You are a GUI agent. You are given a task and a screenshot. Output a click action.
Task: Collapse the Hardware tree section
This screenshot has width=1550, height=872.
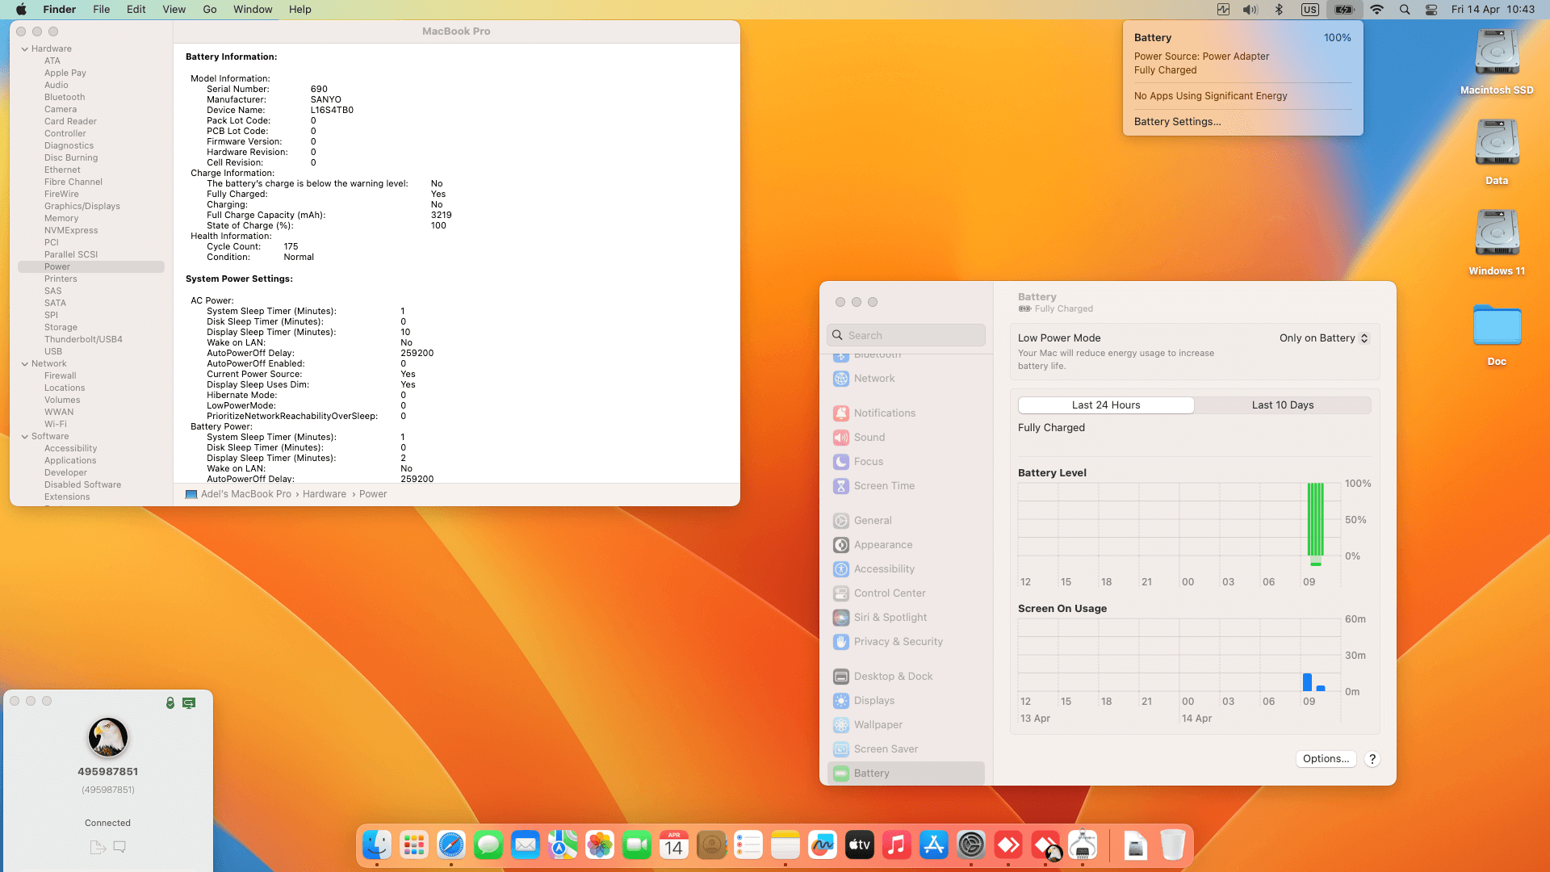(x=25, y=49)
